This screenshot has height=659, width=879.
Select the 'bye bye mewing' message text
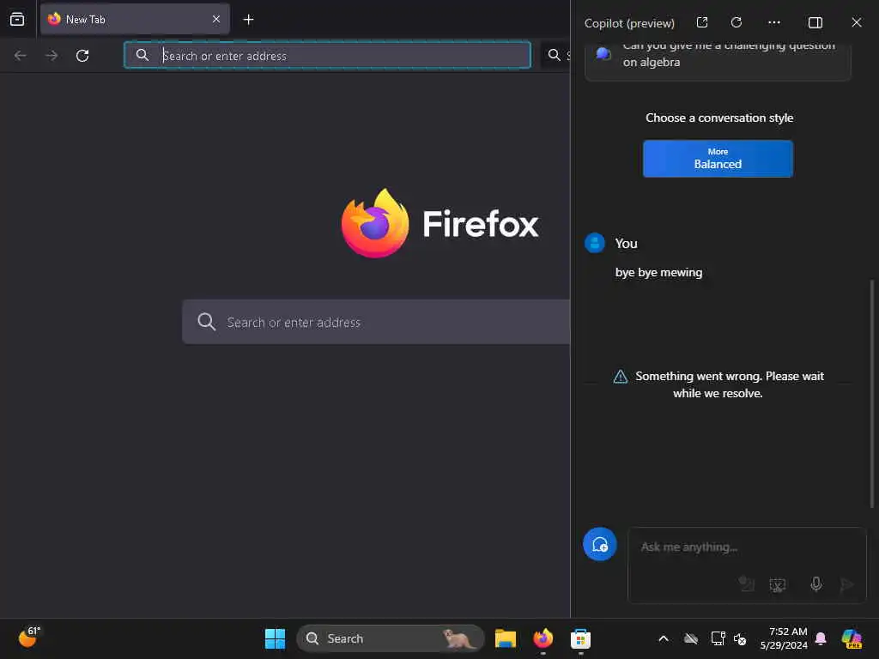pos(658,272)
